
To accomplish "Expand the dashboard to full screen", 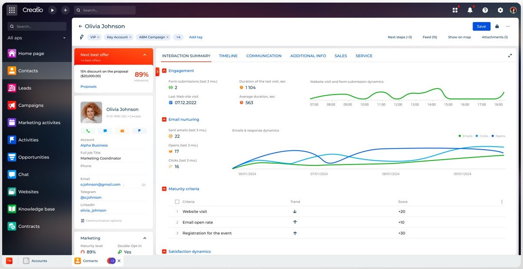I will [510, 56].
